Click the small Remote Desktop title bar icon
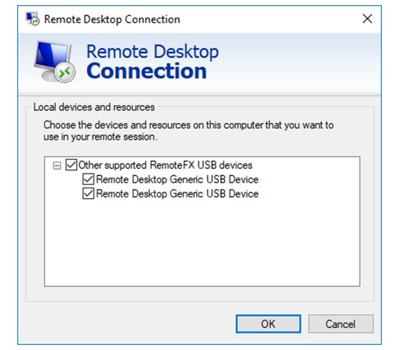Viewport: 399px width, 350px height. [33, 19]
